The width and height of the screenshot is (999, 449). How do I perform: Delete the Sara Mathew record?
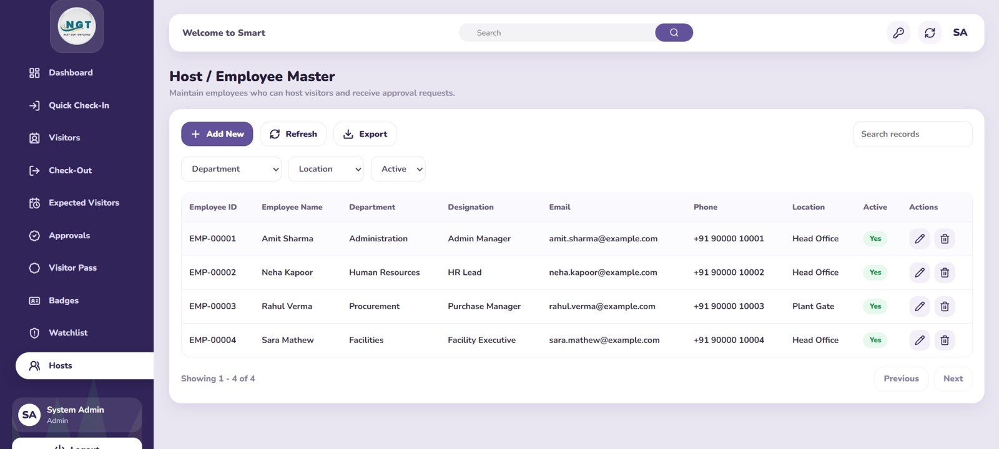pyautogui.click(x=945, y=340)
